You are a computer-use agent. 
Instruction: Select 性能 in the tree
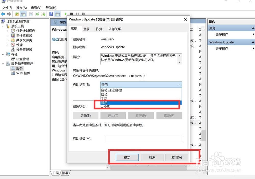coord(19,45)
